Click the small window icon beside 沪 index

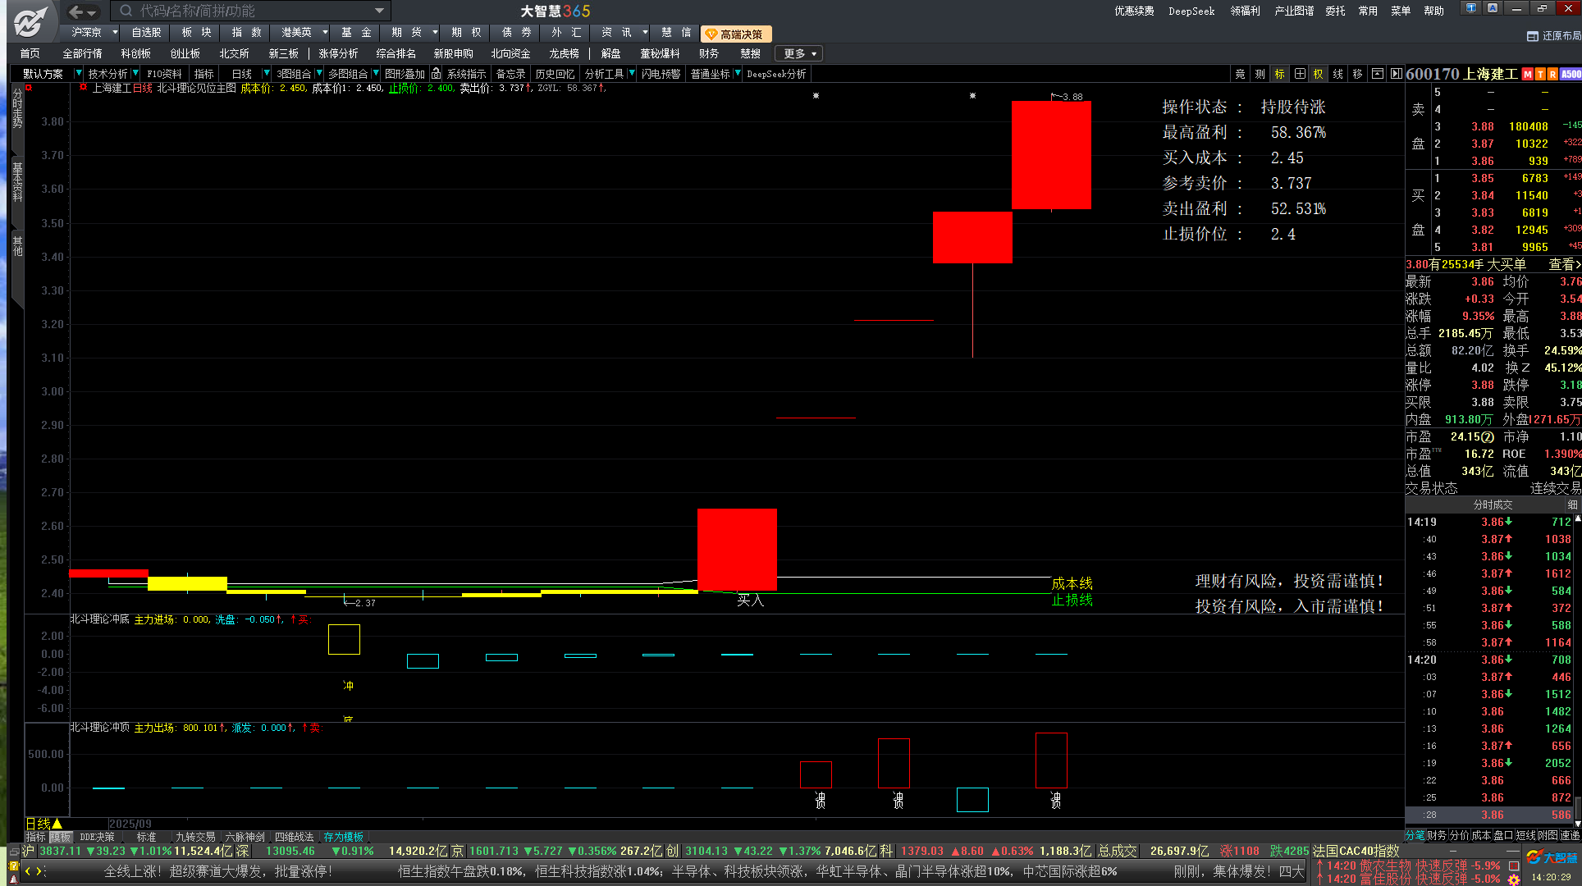14,851
